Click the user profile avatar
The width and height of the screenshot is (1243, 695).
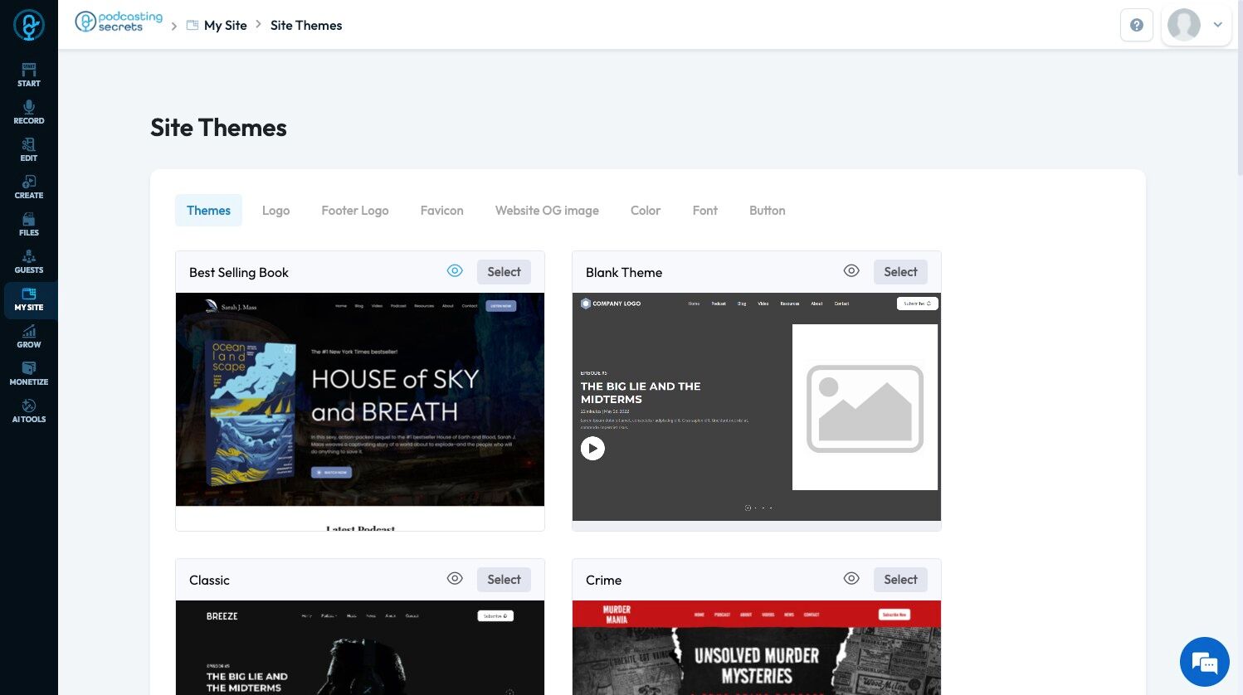1184,25
